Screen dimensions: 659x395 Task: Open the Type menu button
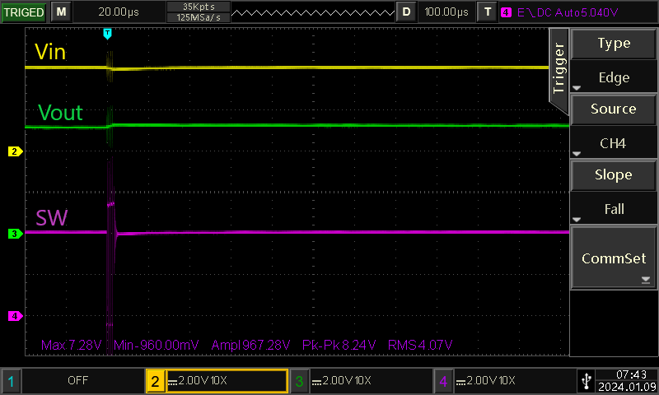[614, 44]
